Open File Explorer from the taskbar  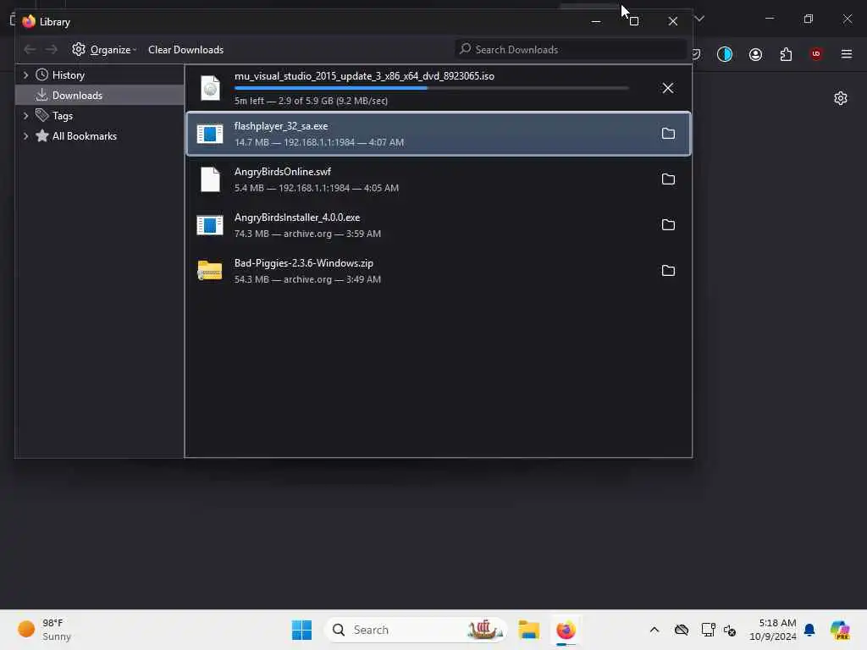pyautogui.click(x=529, y=630)
